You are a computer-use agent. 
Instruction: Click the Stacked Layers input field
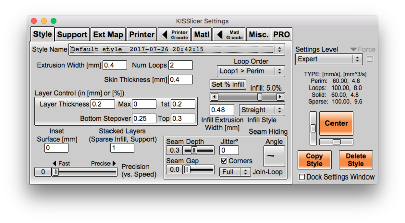(x=122, y=148)
